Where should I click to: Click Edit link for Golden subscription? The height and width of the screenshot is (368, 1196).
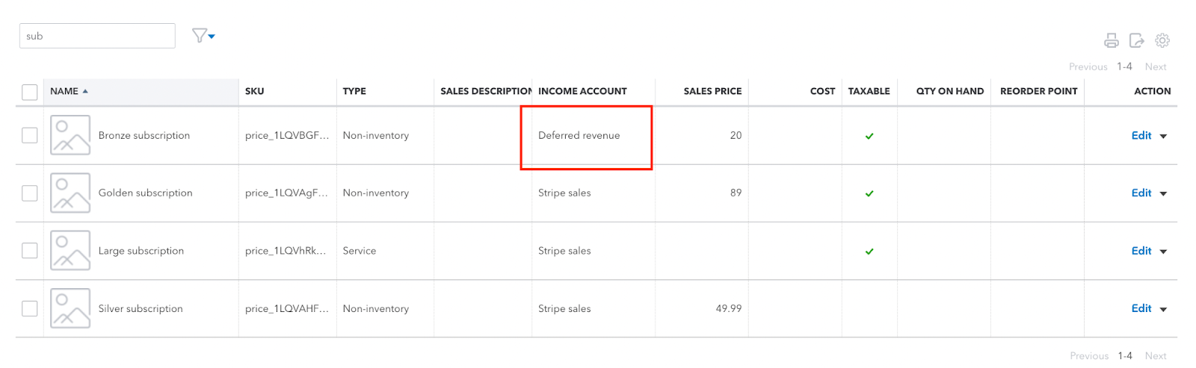coord(1141,193)
